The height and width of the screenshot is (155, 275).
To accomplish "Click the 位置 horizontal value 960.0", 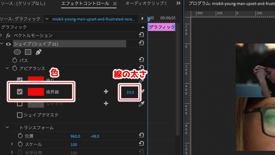I will pos(75,136).
